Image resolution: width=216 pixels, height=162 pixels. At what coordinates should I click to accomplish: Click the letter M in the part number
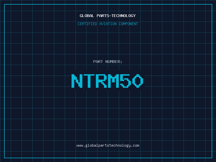(x=113, y=81)
